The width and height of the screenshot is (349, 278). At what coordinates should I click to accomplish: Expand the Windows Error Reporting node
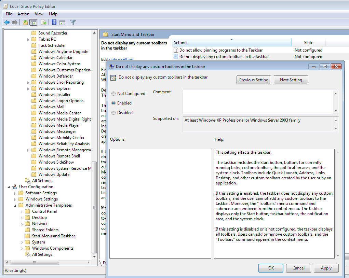(x=28, y=83)
